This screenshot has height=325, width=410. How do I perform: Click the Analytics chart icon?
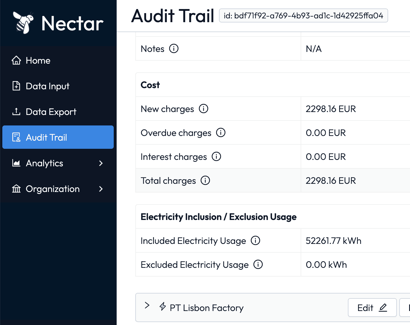16,163
